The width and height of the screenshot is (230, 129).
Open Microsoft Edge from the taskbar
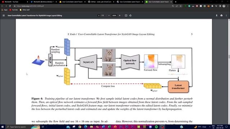pyautogui.click(x=86, y=127)
